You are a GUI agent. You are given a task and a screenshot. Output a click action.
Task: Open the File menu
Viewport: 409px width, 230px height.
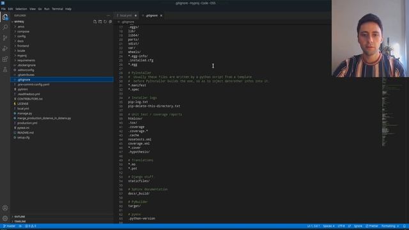pos(3,9)
